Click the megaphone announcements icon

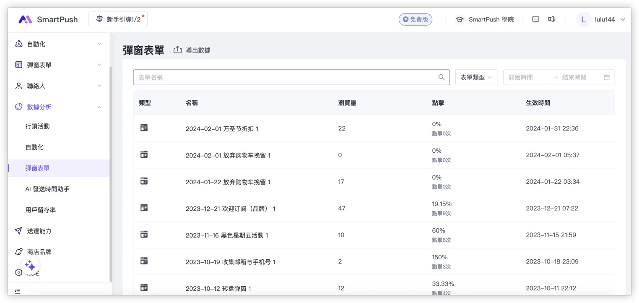click(552, 19)
